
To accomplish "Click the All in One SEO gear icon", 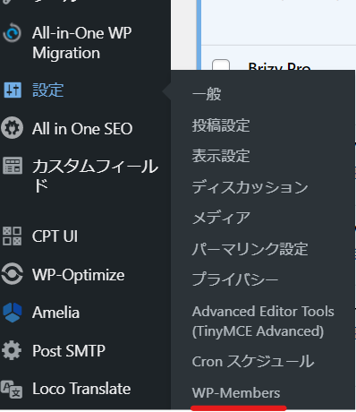I will point(12,128).
